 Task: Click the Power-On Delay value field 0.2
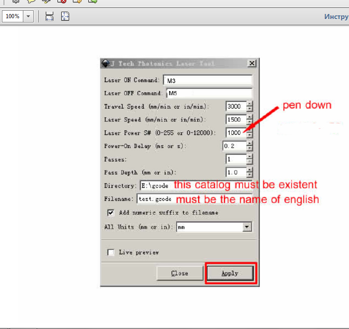[x=235, y=146]
